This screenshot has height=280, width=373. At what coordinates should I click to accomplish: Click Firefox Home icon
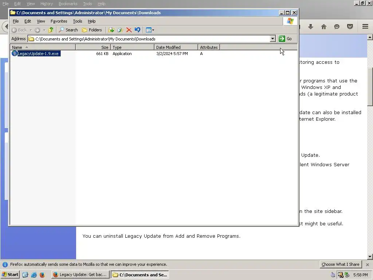tap(324, 26)
